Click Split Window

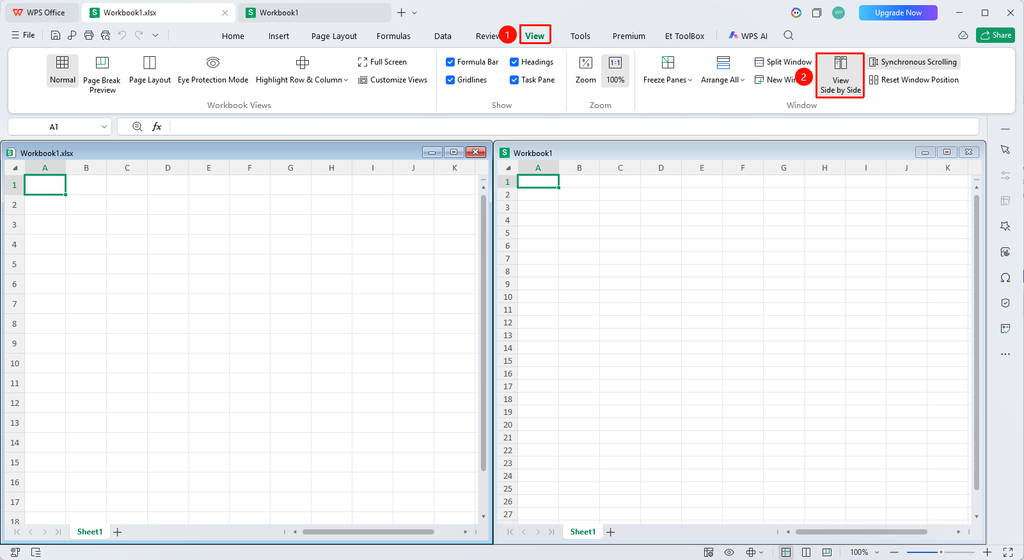[x=783, y=62]
